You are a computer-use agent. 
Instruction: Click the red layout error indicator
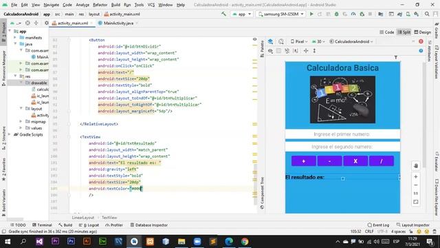pos(421,41)
